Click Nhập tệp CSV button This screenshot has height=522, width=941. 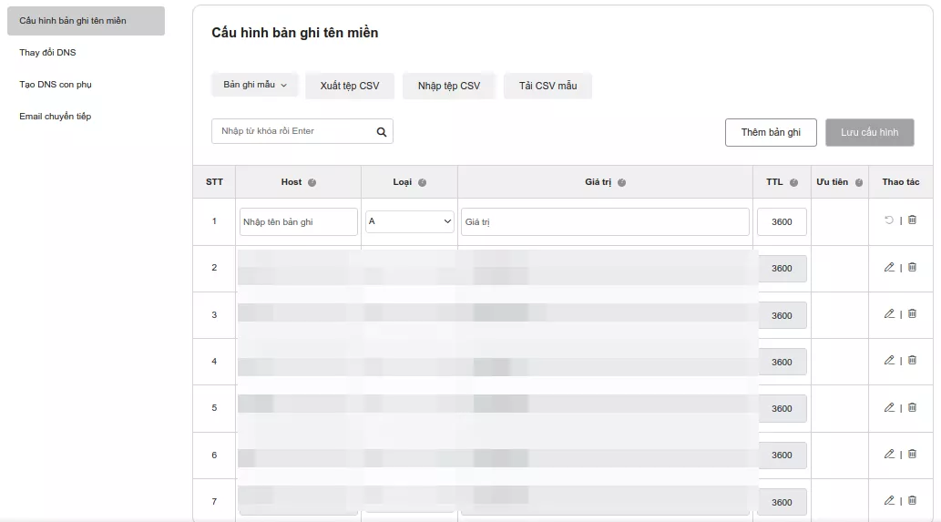coord(449,86)
